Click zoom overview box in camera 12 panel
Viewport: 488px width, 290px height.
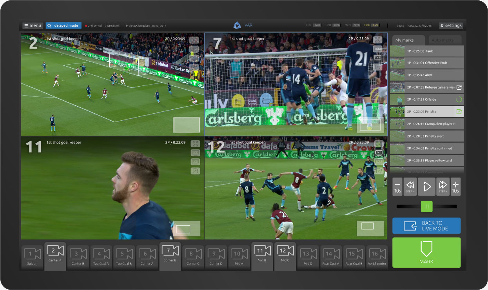[370, 228]
